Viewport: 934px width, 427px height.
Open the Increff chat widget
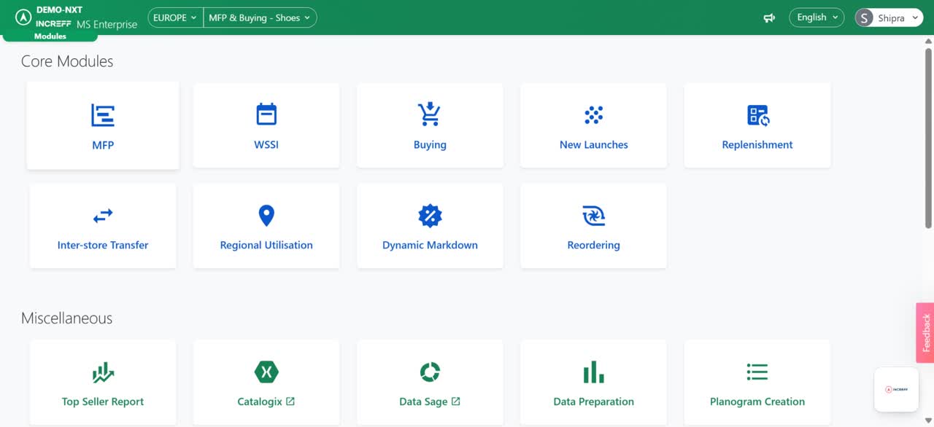pos(896,389)
